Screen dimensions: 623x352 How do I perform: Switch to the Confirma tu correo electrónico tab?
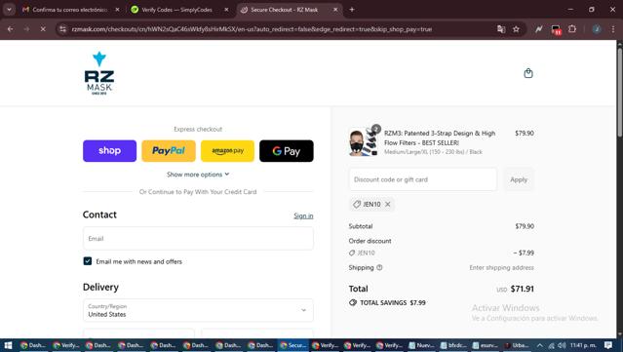pos(71,10)
